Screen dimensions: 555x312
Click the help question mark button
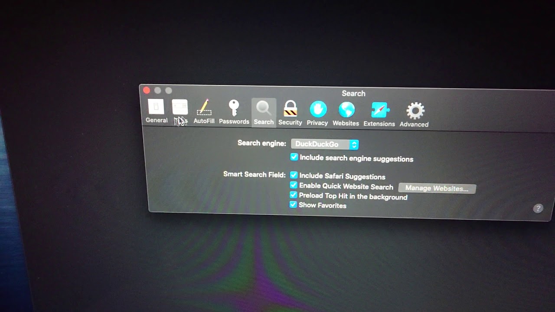pyautogui.click(x=538, y=208)
